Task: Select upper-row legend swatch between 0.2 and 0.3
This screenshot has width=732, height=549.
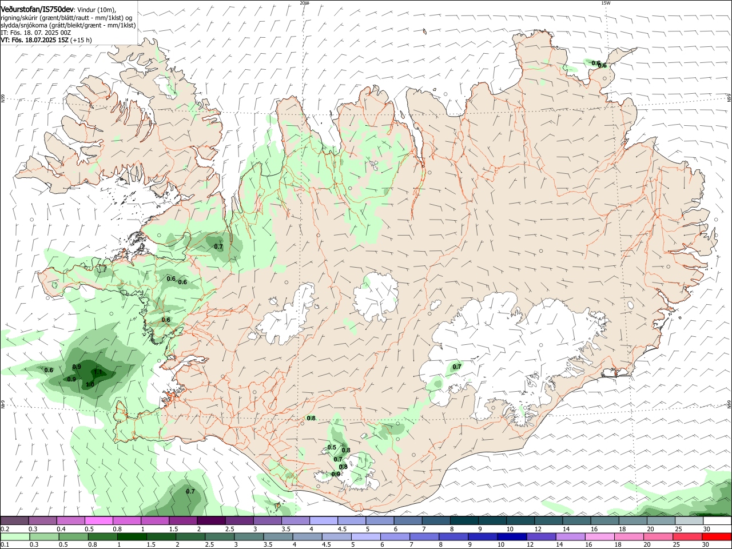Action: (x=14, y=520)
